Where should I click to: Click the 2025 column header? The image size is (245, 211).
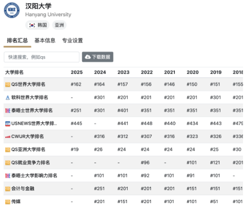(76, 72)
